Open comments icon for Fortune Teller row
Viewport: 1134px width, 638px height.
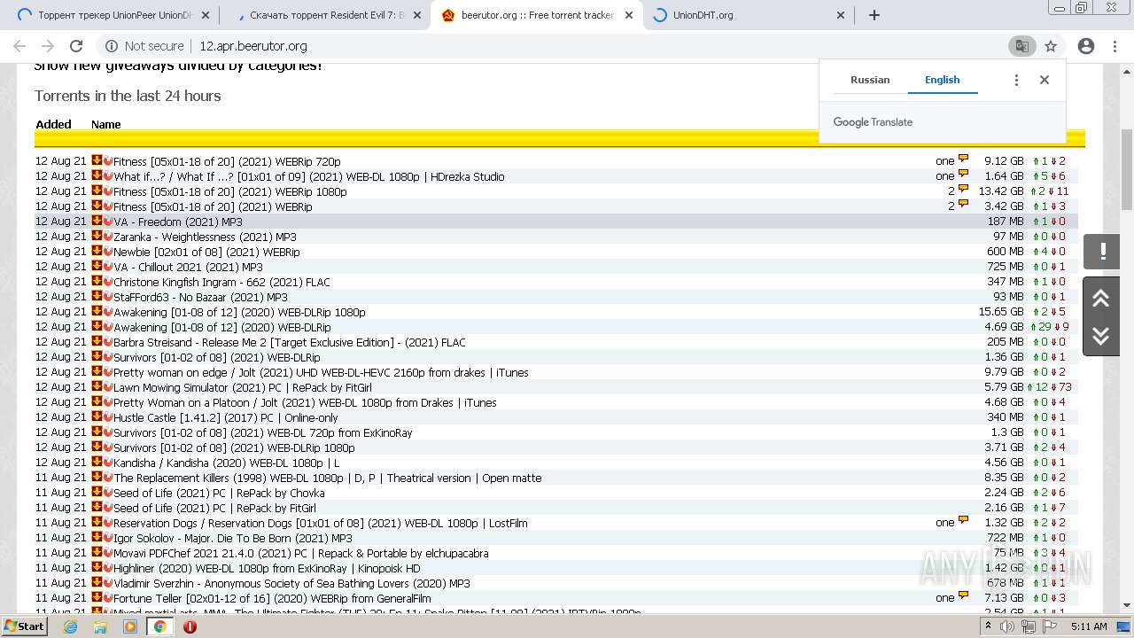963,596
